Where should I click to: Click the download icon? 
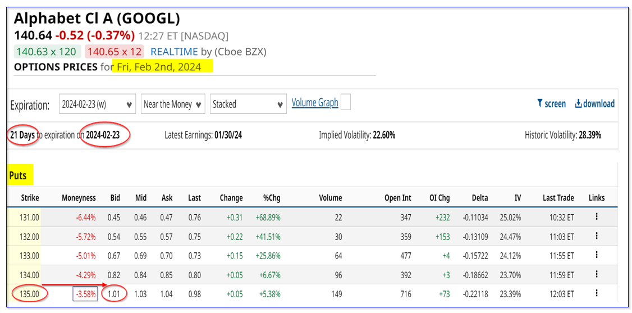tap(578, 103)
